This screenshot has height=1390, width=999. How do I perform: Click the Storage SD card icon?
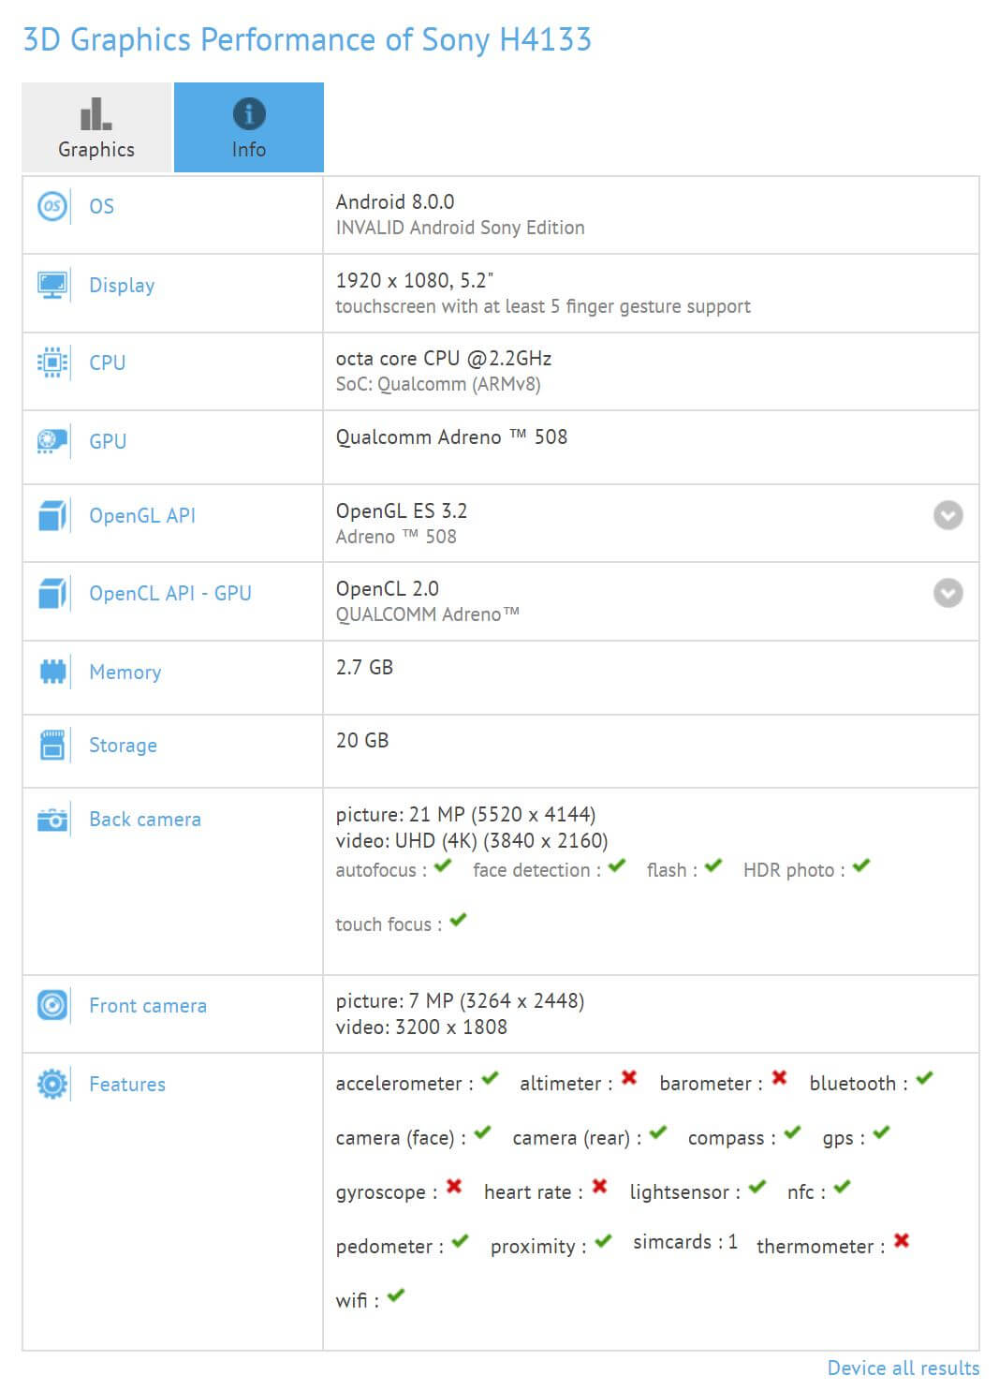(53, 744)
